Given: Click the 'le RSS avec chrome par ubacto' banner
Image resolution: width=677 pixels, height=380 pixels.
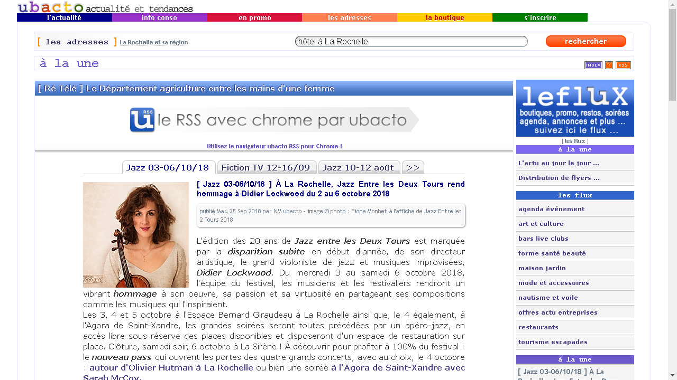Looking at the screenshot, I should coord(274,120).
